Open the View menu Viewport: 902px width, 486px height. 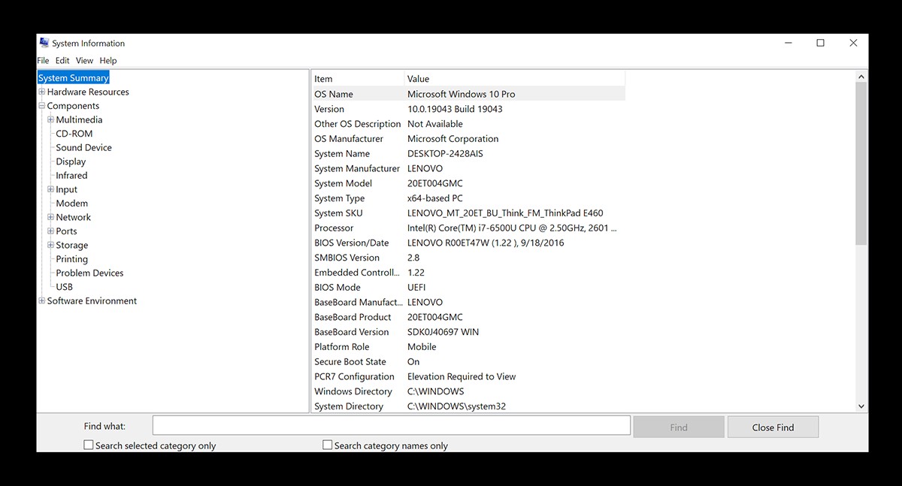(x=84, y=60)
